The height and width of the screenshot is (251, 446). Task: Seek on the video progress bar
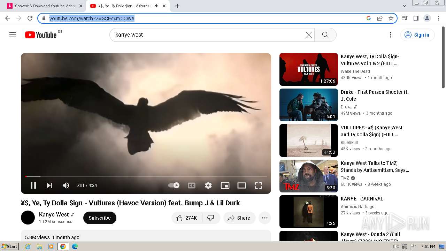tap(146, 176)
